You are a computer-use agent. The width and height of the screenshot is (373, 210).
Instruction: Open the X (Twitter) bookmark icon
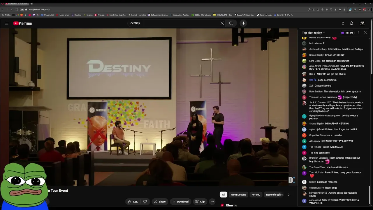click(38, 15)
